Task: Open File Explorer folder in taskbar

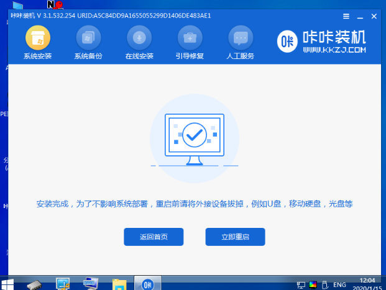Action: [x=119, y=283]
